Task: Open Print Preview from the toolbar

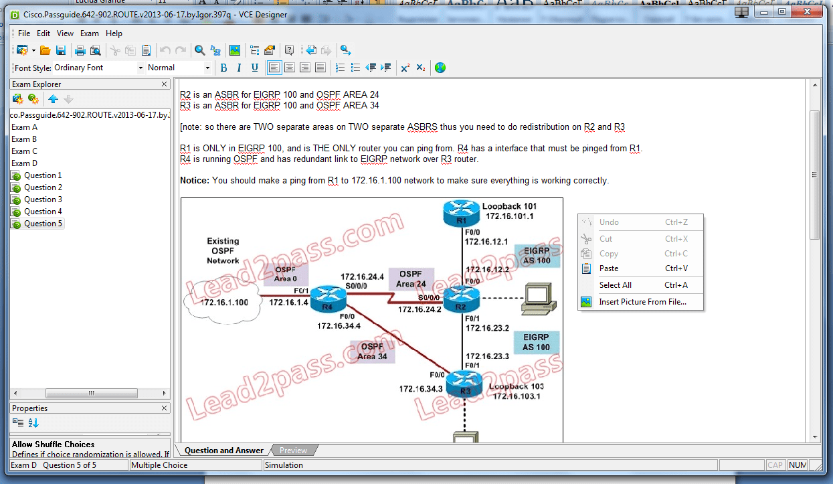Action: click(95, 50)
